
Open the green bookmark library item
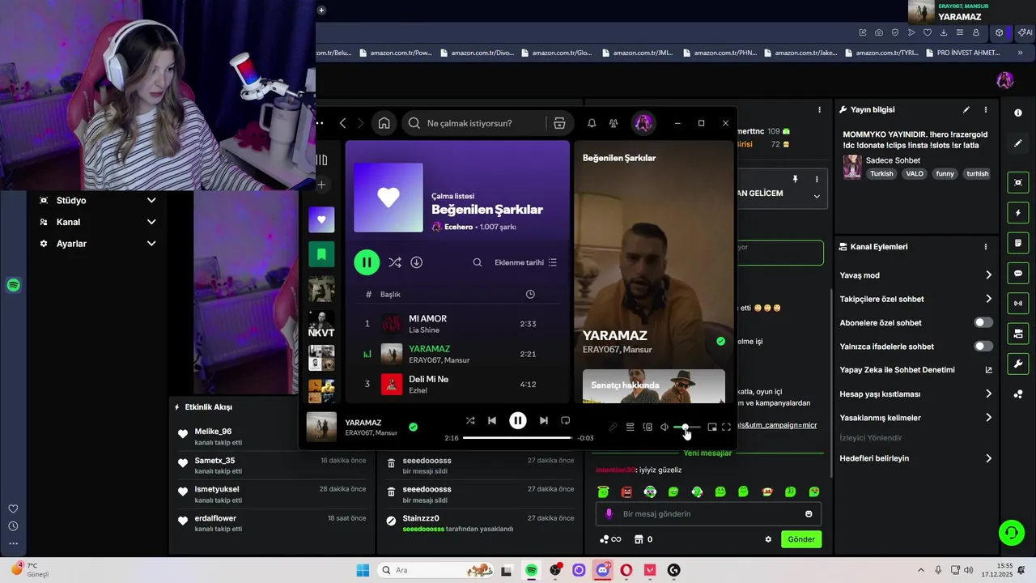321,254
